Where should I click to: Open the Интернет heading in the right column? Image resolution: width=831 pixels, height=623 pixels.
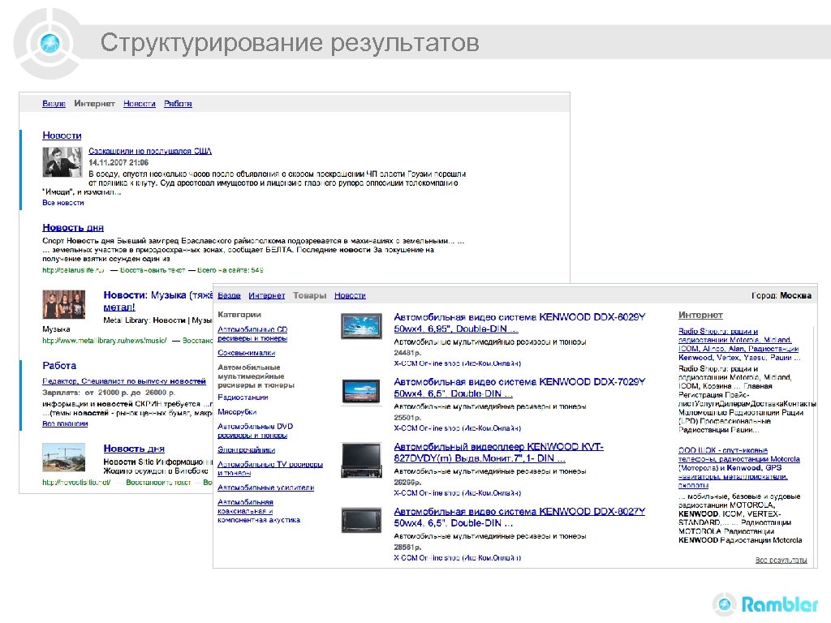700,316
